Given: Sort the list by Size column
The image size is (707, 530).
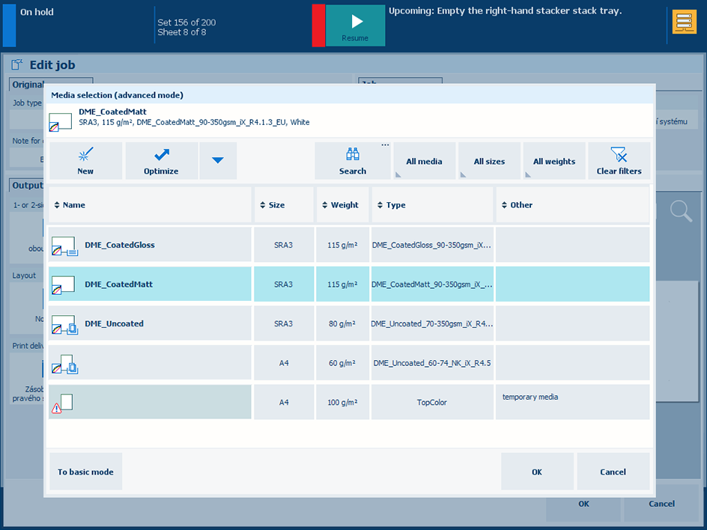Looking at the screenshot, I should click(x=284, y=205).
